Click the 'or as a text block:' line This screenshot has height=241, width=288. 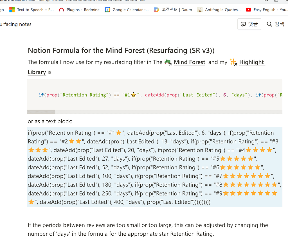(x=50, y=121)
